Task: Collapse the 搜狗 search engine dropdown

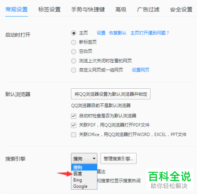Action: tap(84, 159)
